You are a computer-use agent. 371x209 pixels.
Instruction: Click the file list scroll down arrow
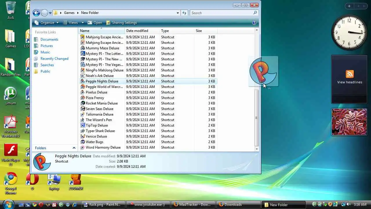(x=257, y=149)
